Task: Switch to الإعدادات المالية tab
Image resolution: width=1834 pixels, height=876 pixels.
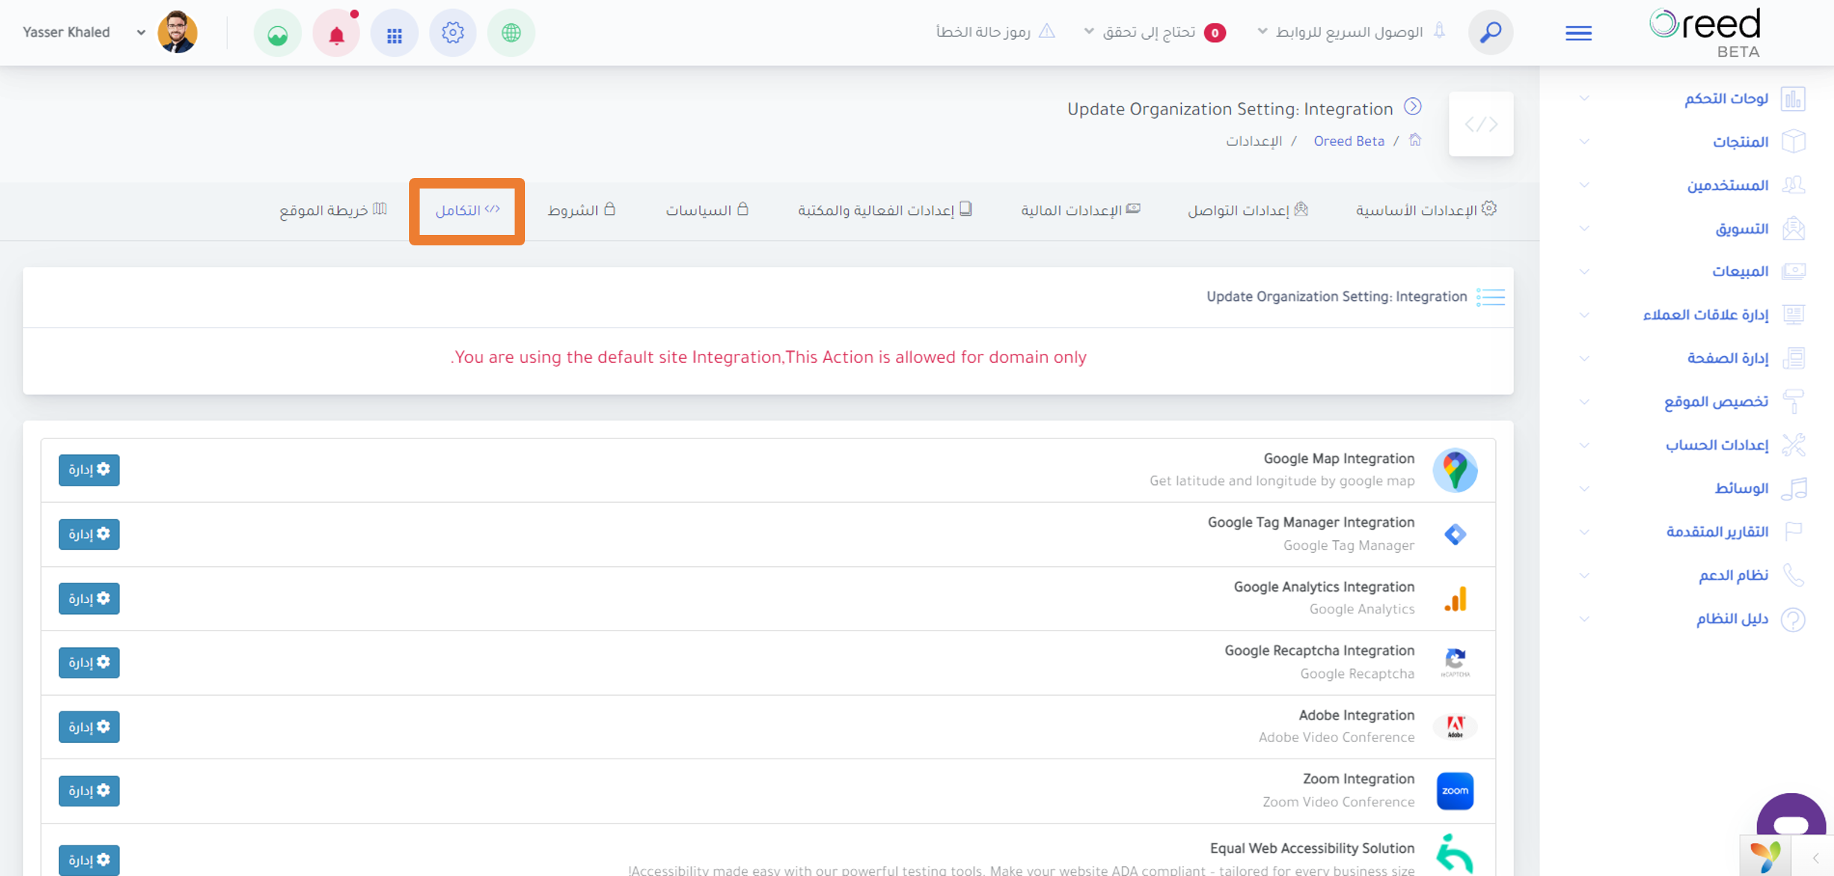Action: click(x=1080, y=210)
